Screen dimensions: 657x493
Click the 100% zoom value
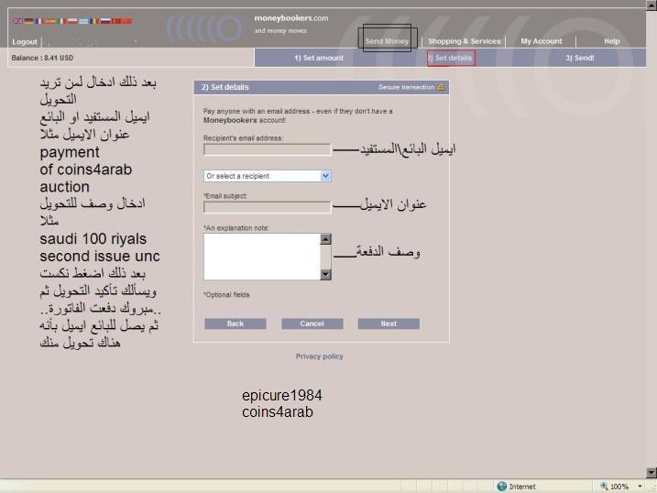(619, 487)
